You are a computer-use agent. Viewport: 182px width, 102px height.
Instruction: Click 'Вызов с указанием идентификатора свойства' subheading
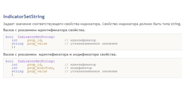[44, 30]
